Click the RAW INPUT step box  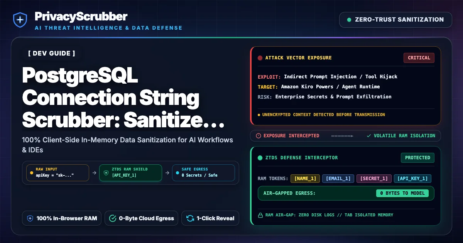[x=57, y=173]
